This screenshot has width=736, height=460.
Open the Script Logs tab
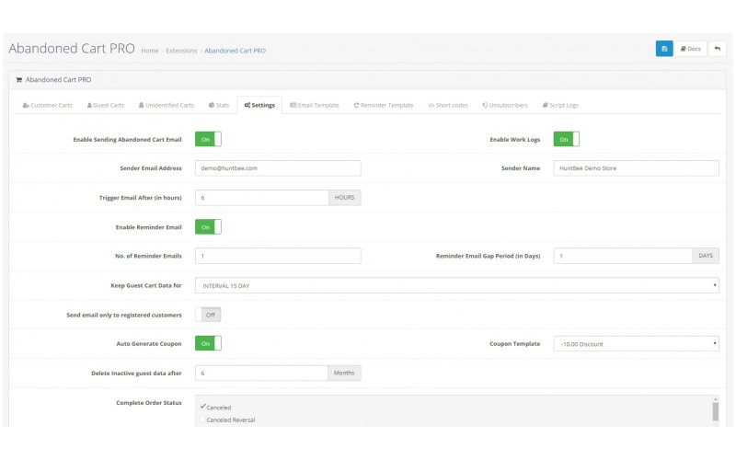click(560, 106)
